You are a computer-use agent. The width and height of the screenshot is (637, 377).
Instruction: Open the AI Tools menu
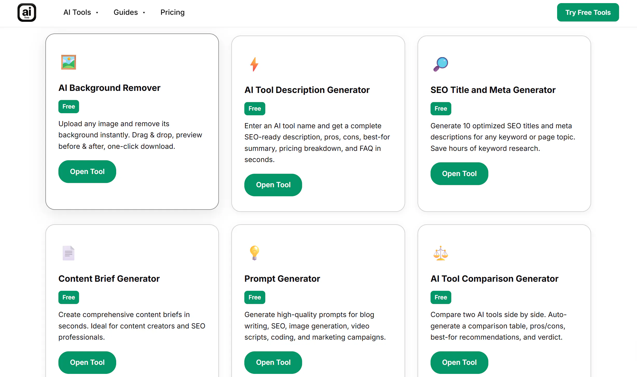pyautogui.click(x=77, y=12)
